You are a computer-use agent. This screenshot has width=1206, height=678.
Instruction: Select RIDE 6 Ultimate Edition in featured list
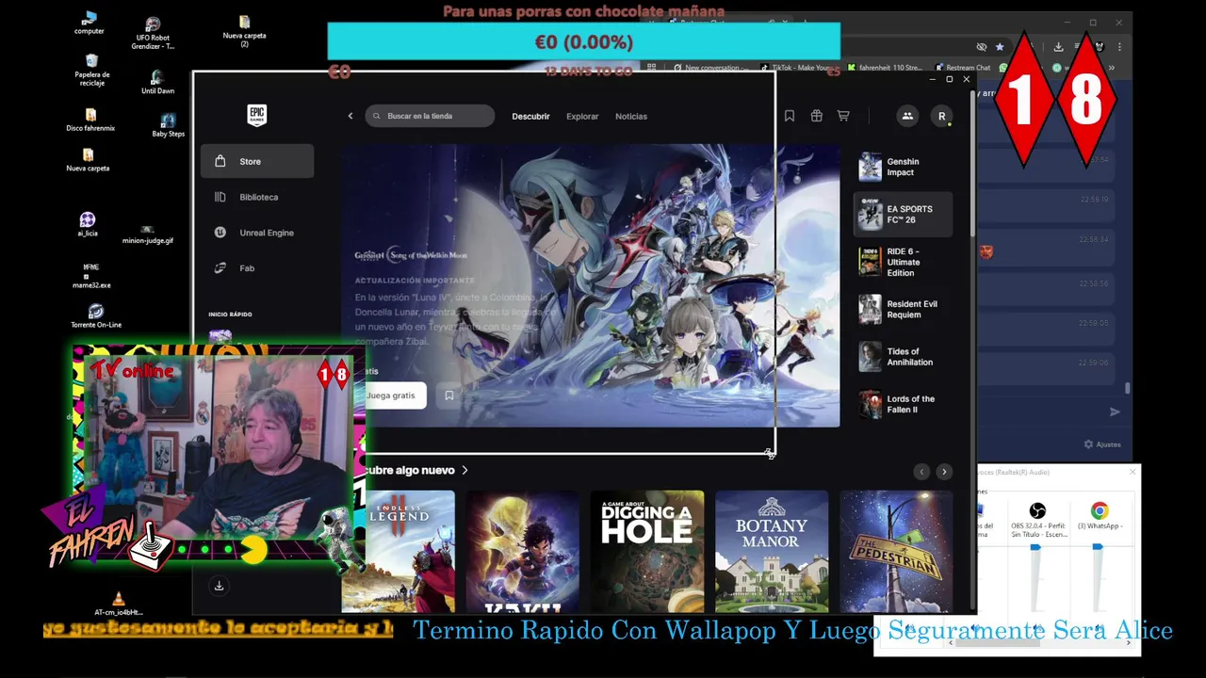pyautogui.click(x=903, y=262)
